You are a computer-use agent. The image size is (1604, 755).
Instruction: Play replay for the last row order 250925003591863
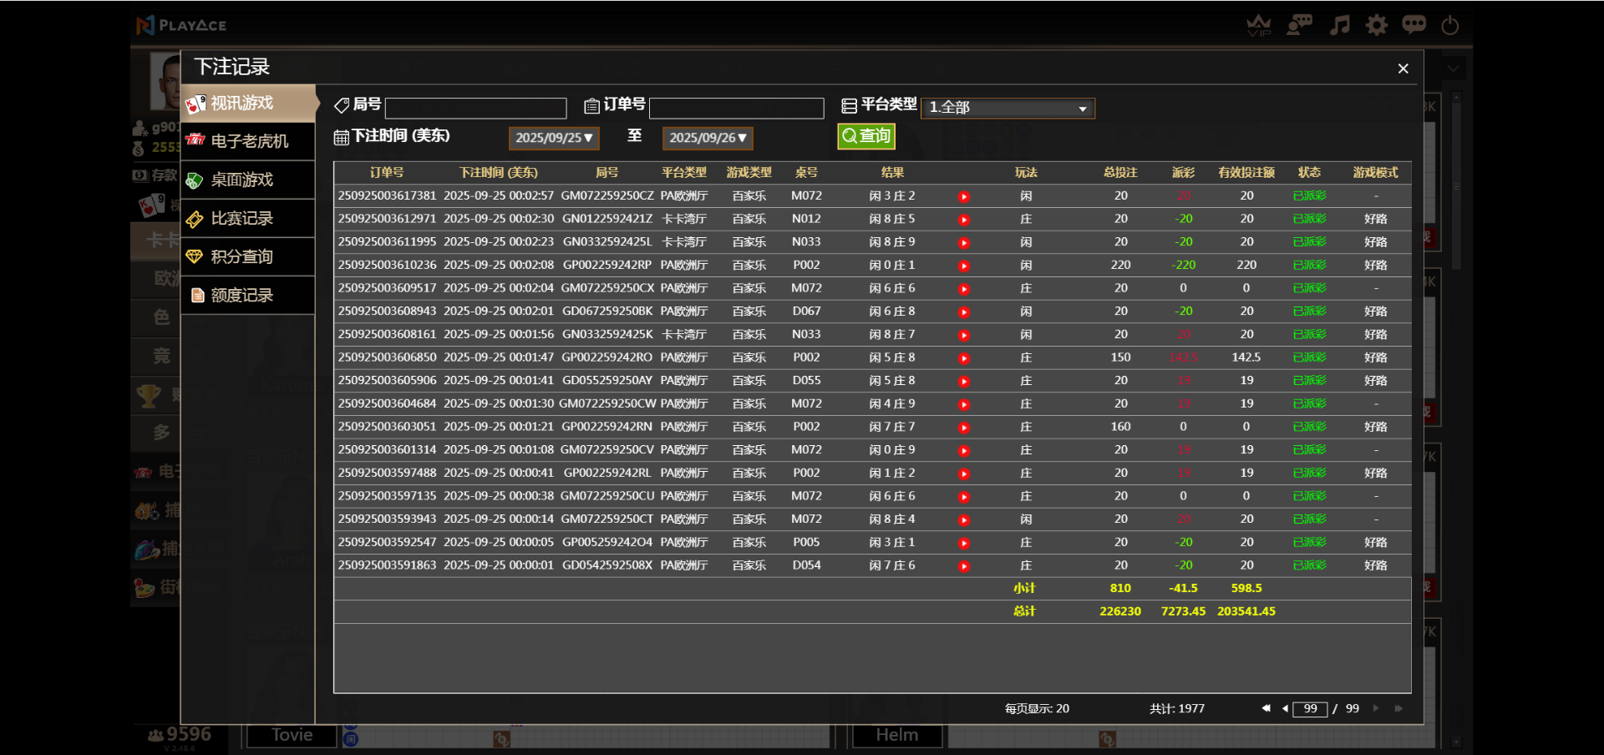(964, 566)
